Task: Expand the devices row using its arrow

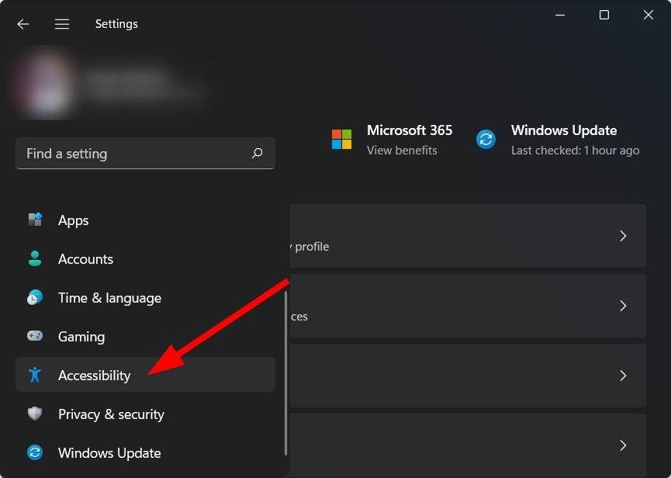Action: pyautogui.click(x=623, y=306)
